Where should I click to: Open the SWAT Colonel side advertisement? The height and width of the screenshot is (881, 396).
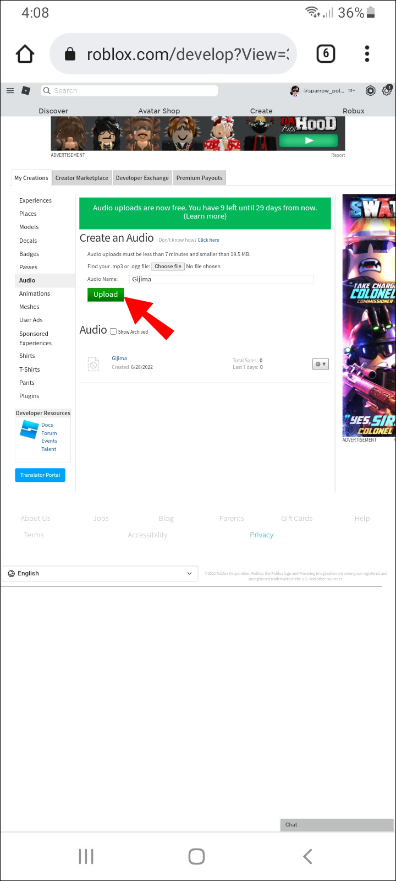[x=369, y=315]
